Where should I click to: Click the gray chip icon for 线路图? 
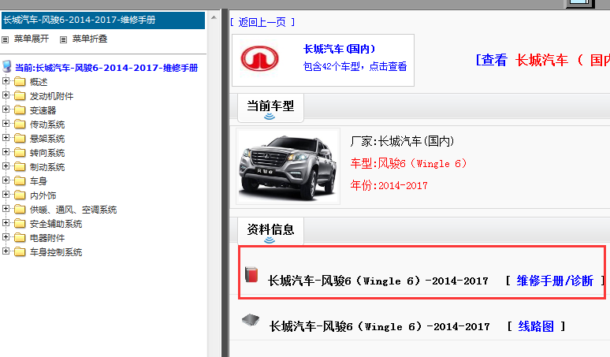pyautogui.click(x=251, y=320)
